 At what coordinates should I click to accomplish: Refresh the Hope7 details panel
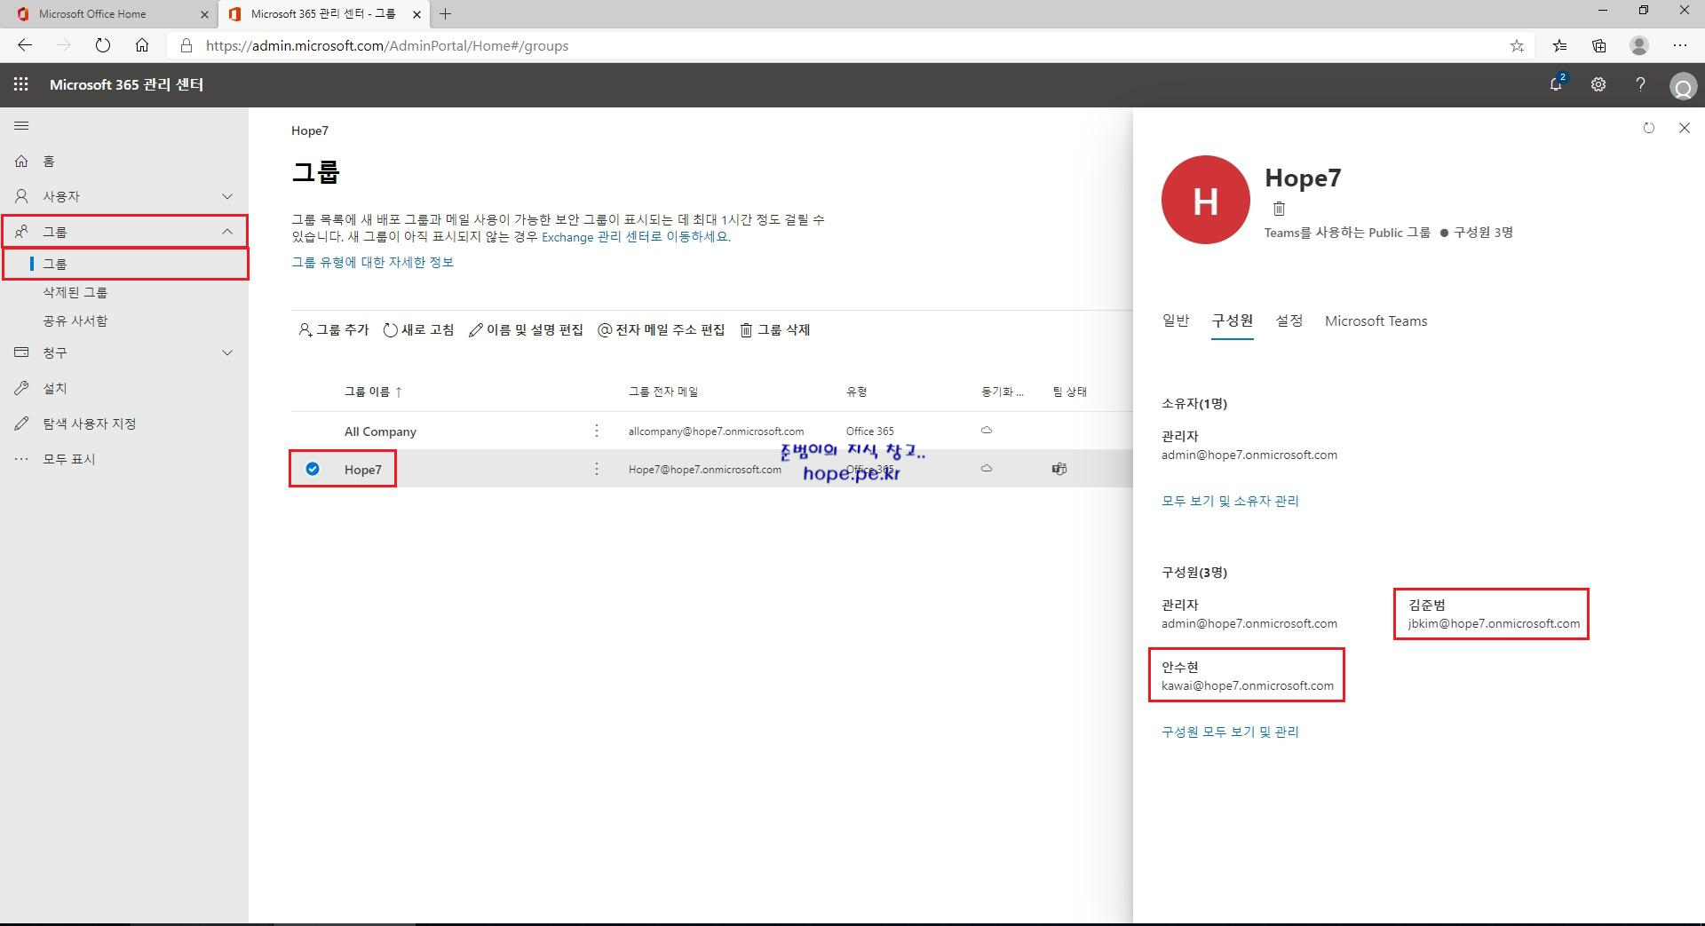pyautogui.click(x=1649, y=128)
